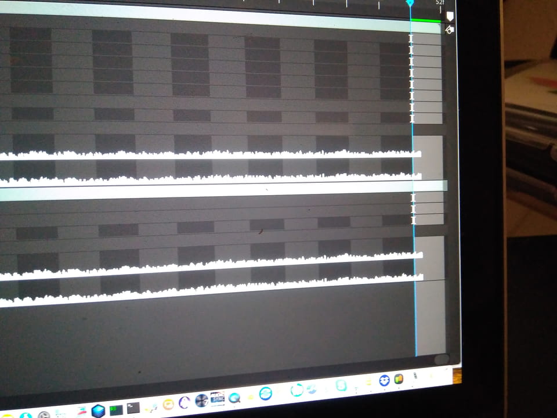Click the blue current-time indicator handle
The height and width of the screenshot is (418, 557).
pos(410,3)
